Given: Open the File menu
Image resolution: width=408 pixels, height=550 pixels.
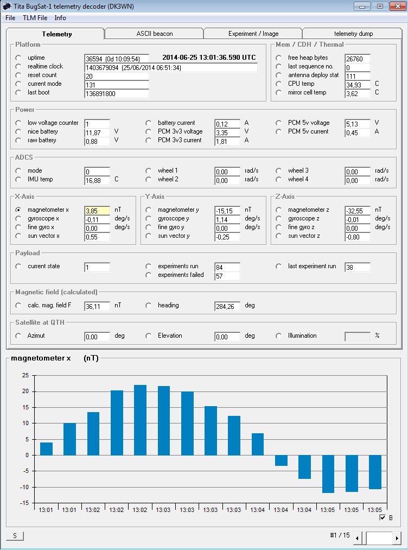Looking at the screenshot, I should click(10, 18).
